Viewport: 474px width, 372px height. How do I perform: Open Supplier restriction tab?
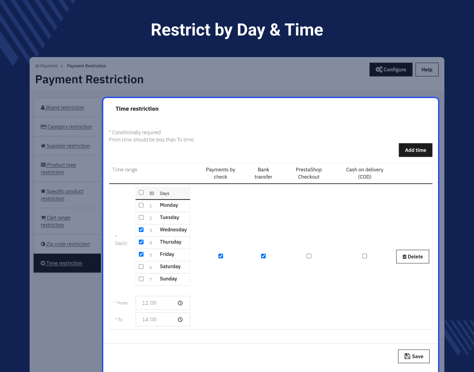point(67,146)
